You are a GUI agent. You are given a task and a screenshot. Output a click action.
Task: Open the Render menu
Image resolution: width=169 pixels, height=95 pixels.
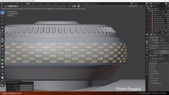click(12, 3)
